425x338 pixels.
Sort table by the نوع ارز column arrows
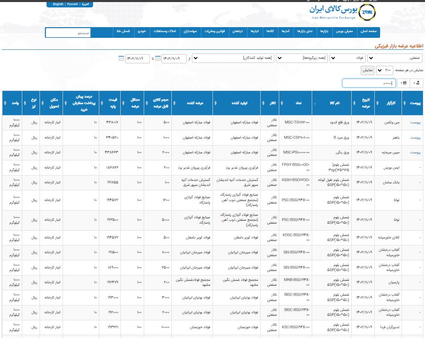(25, 103)
